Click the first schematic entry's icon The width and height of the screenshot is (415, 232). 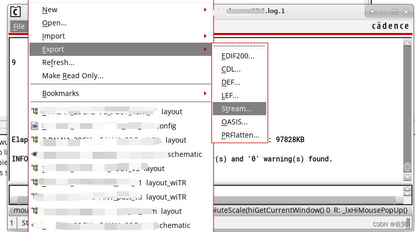pos(35,154)
